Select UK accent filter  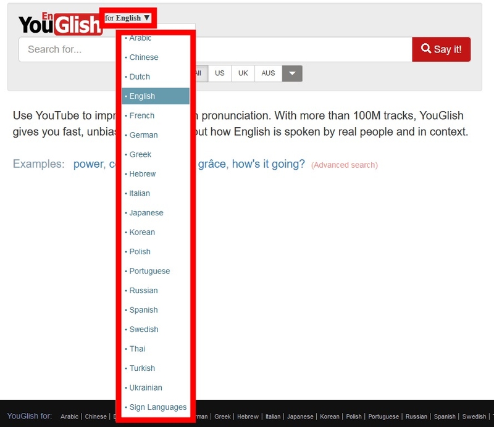tap(242, 73)
